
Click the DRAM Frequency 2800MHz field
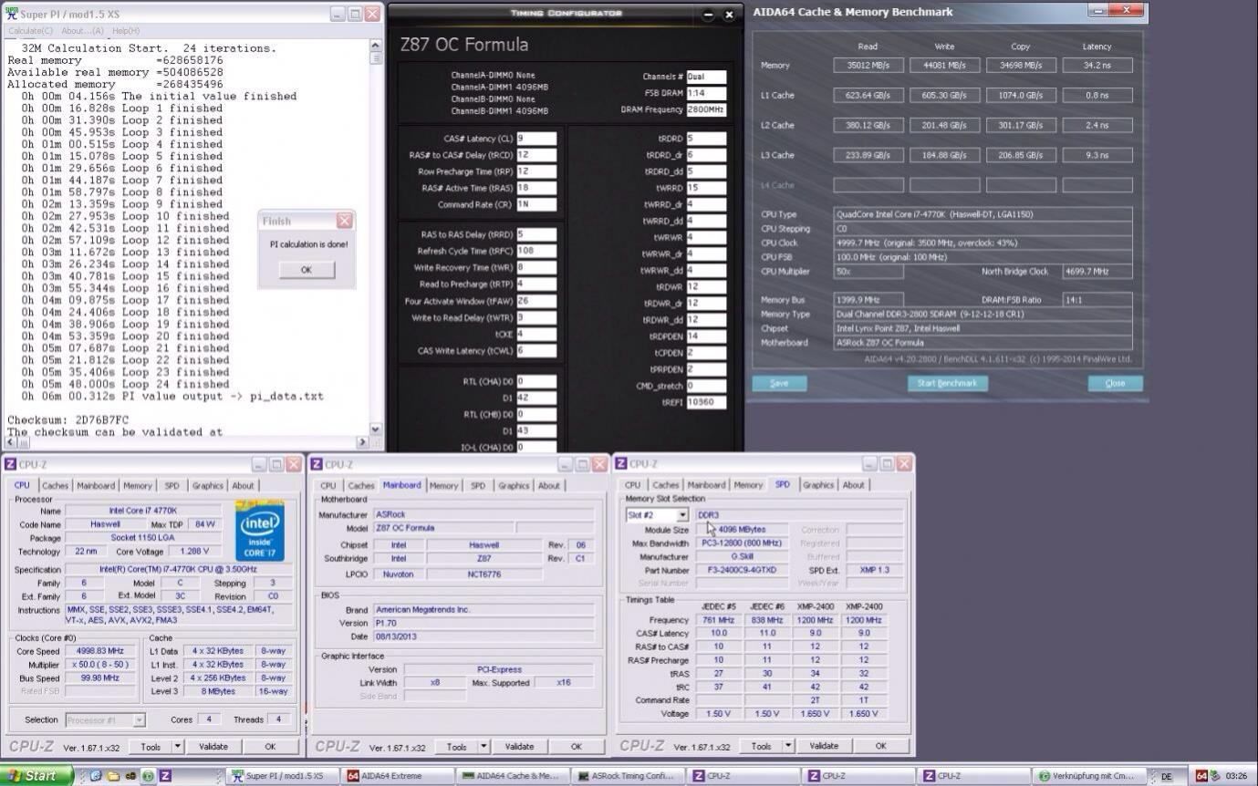coord(706,109)
